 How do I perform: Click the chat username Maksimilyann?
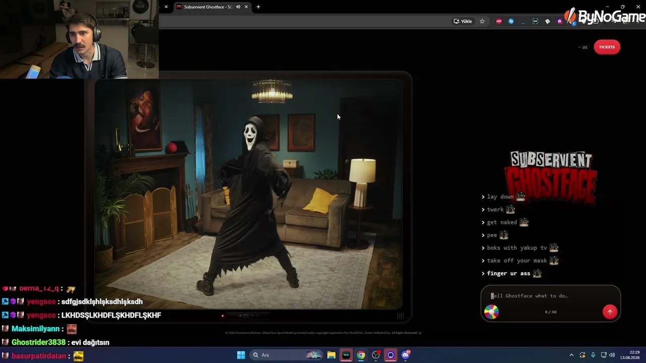pyautogui.click(x=35, y=329)
